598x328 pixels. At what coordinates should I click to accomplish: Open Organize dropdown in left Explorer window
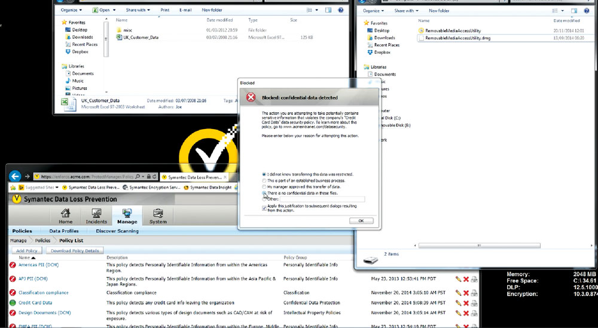point(71,10)
